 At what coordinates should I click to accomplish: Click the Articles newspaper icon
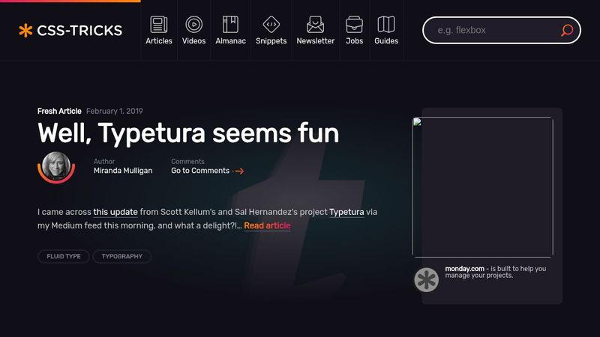coord(158,24)
